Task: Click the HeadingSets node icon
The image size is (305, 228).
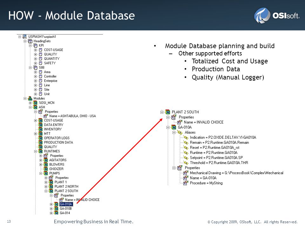Action: (30, 41)
